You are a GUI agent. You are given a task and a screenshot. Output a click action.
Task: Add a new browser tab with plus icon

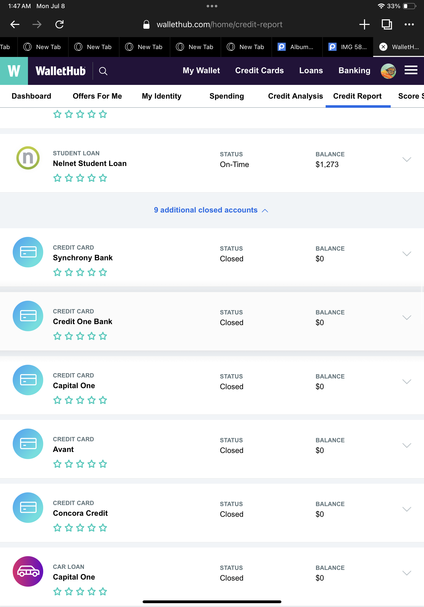[x=364, y=24]
